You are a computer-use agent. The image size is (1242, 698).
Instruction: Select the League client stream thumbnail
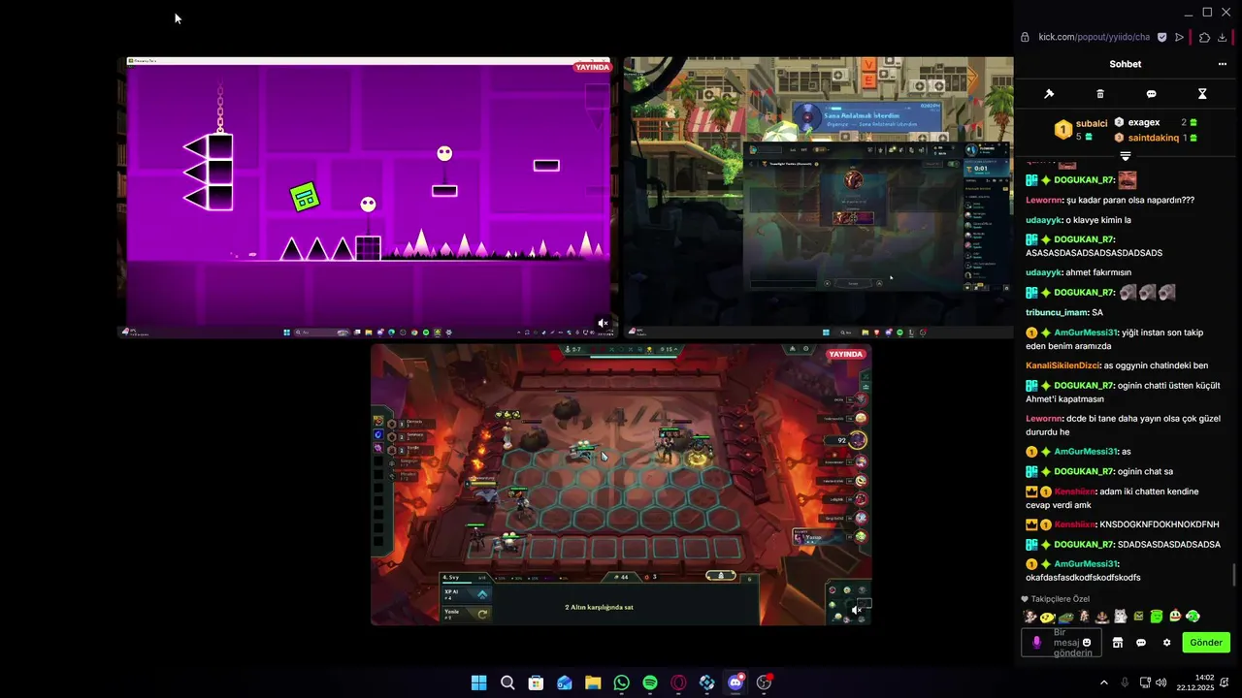click(x=818, y=197)
